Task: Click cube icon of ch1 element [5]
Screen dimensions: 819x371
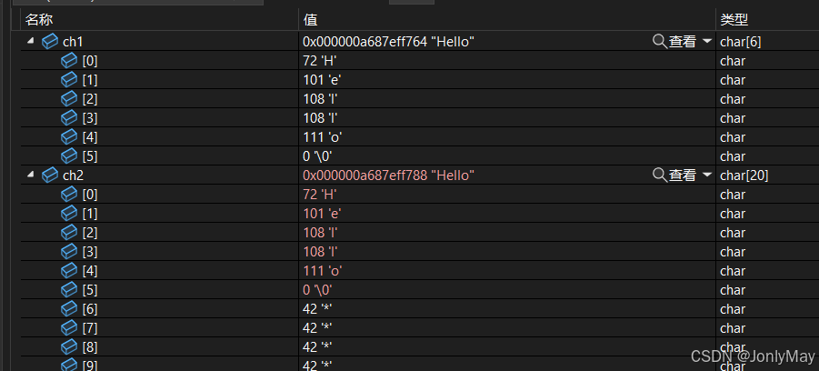Action: [69, 156]
